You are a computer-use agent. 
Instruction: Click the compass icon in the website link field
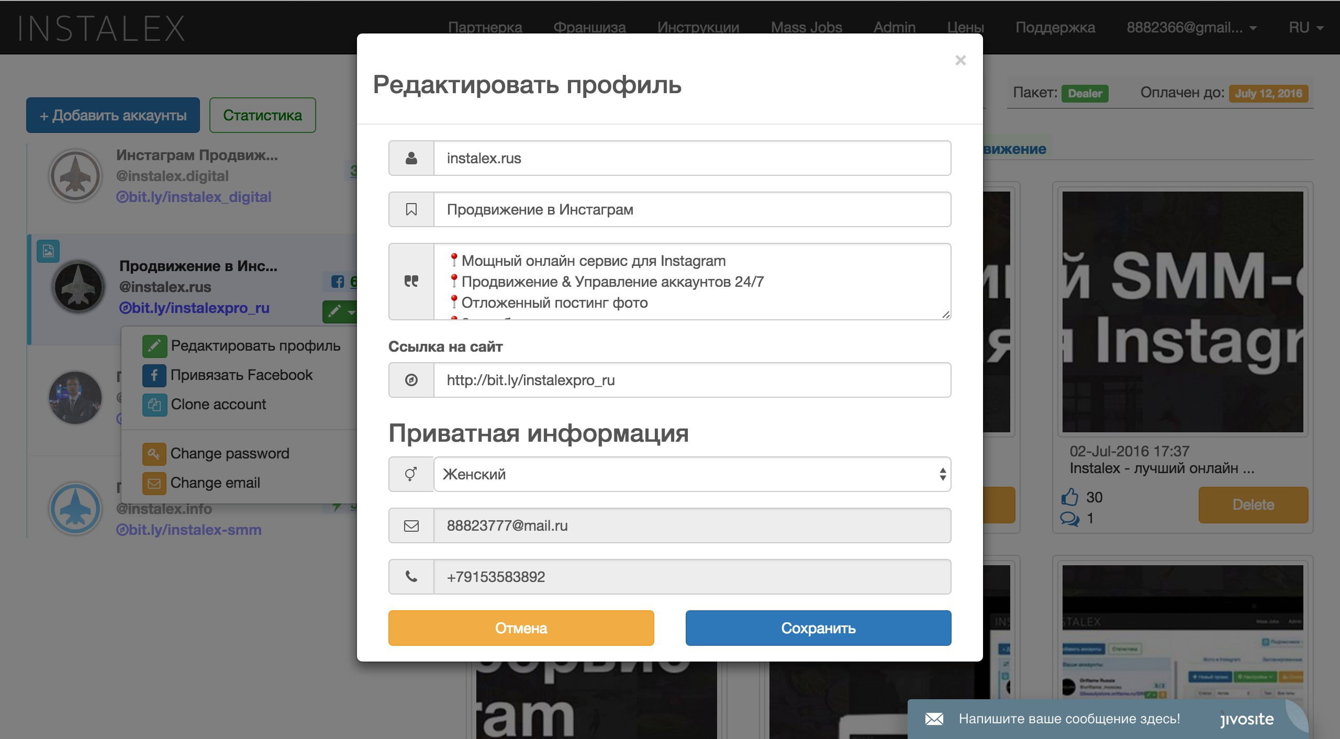point(411,380)
